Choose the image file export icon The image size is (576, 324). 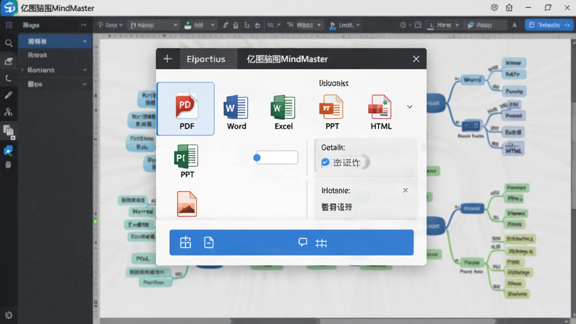187,204
